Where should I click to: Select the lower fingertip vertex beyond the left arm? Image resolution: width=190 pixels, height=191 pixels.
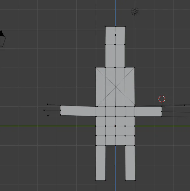[x=48, y=115]
